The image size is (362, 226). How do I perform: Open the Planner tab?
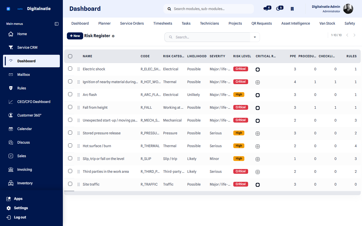pyautogui.click(x=104, y=23)
